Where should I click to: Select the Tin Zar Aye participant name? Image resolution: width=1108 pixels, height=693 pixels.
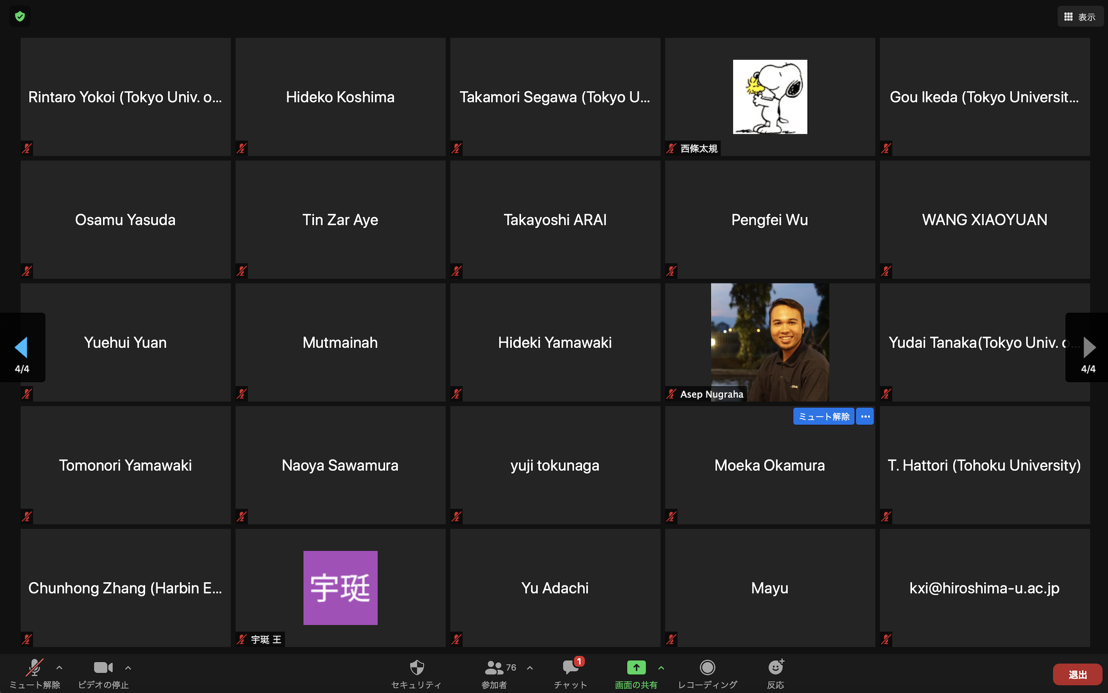340,220
